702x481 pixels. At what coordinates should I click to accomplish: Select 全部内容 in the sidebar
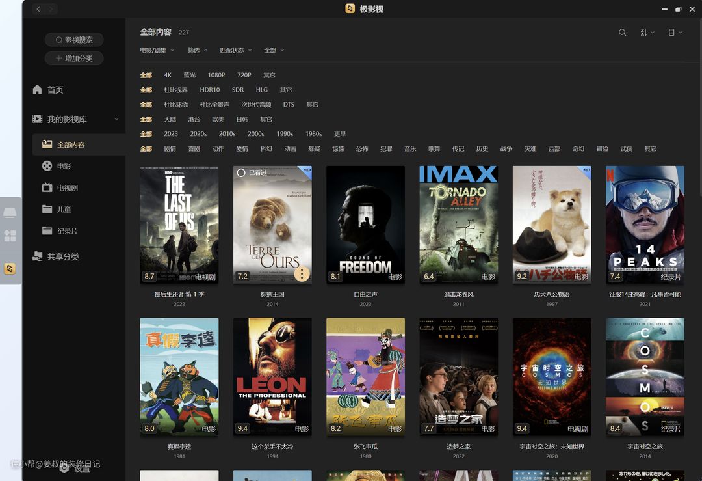79,144
